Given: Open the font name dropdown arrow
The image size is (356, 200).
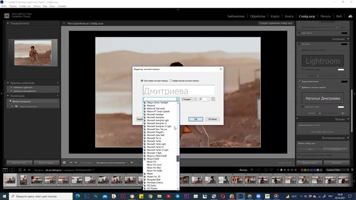Looking at the screenshot, I should tap(178, 99).
